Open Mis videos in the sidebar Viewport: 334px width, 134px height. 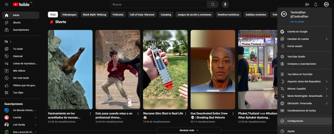coord(21,71)
